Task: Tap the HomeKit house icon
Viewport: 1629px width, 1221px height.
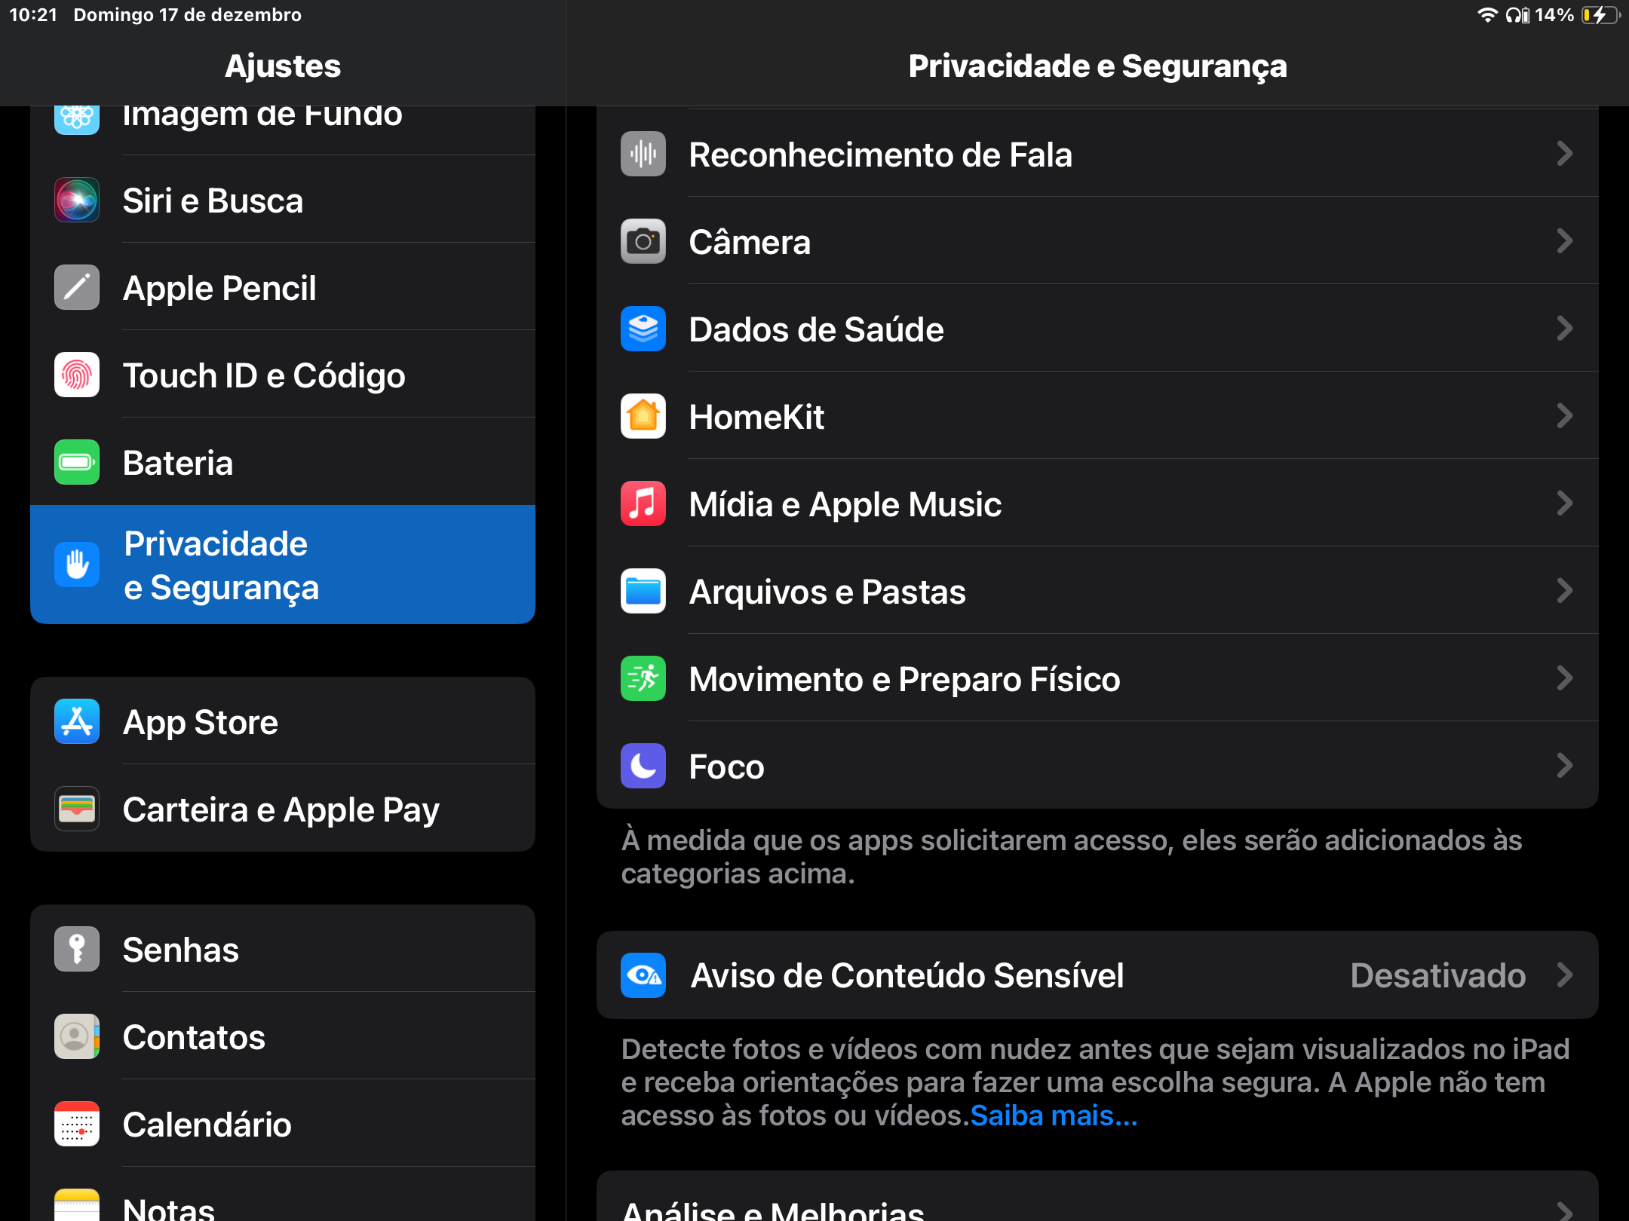Action: [643, 416]
